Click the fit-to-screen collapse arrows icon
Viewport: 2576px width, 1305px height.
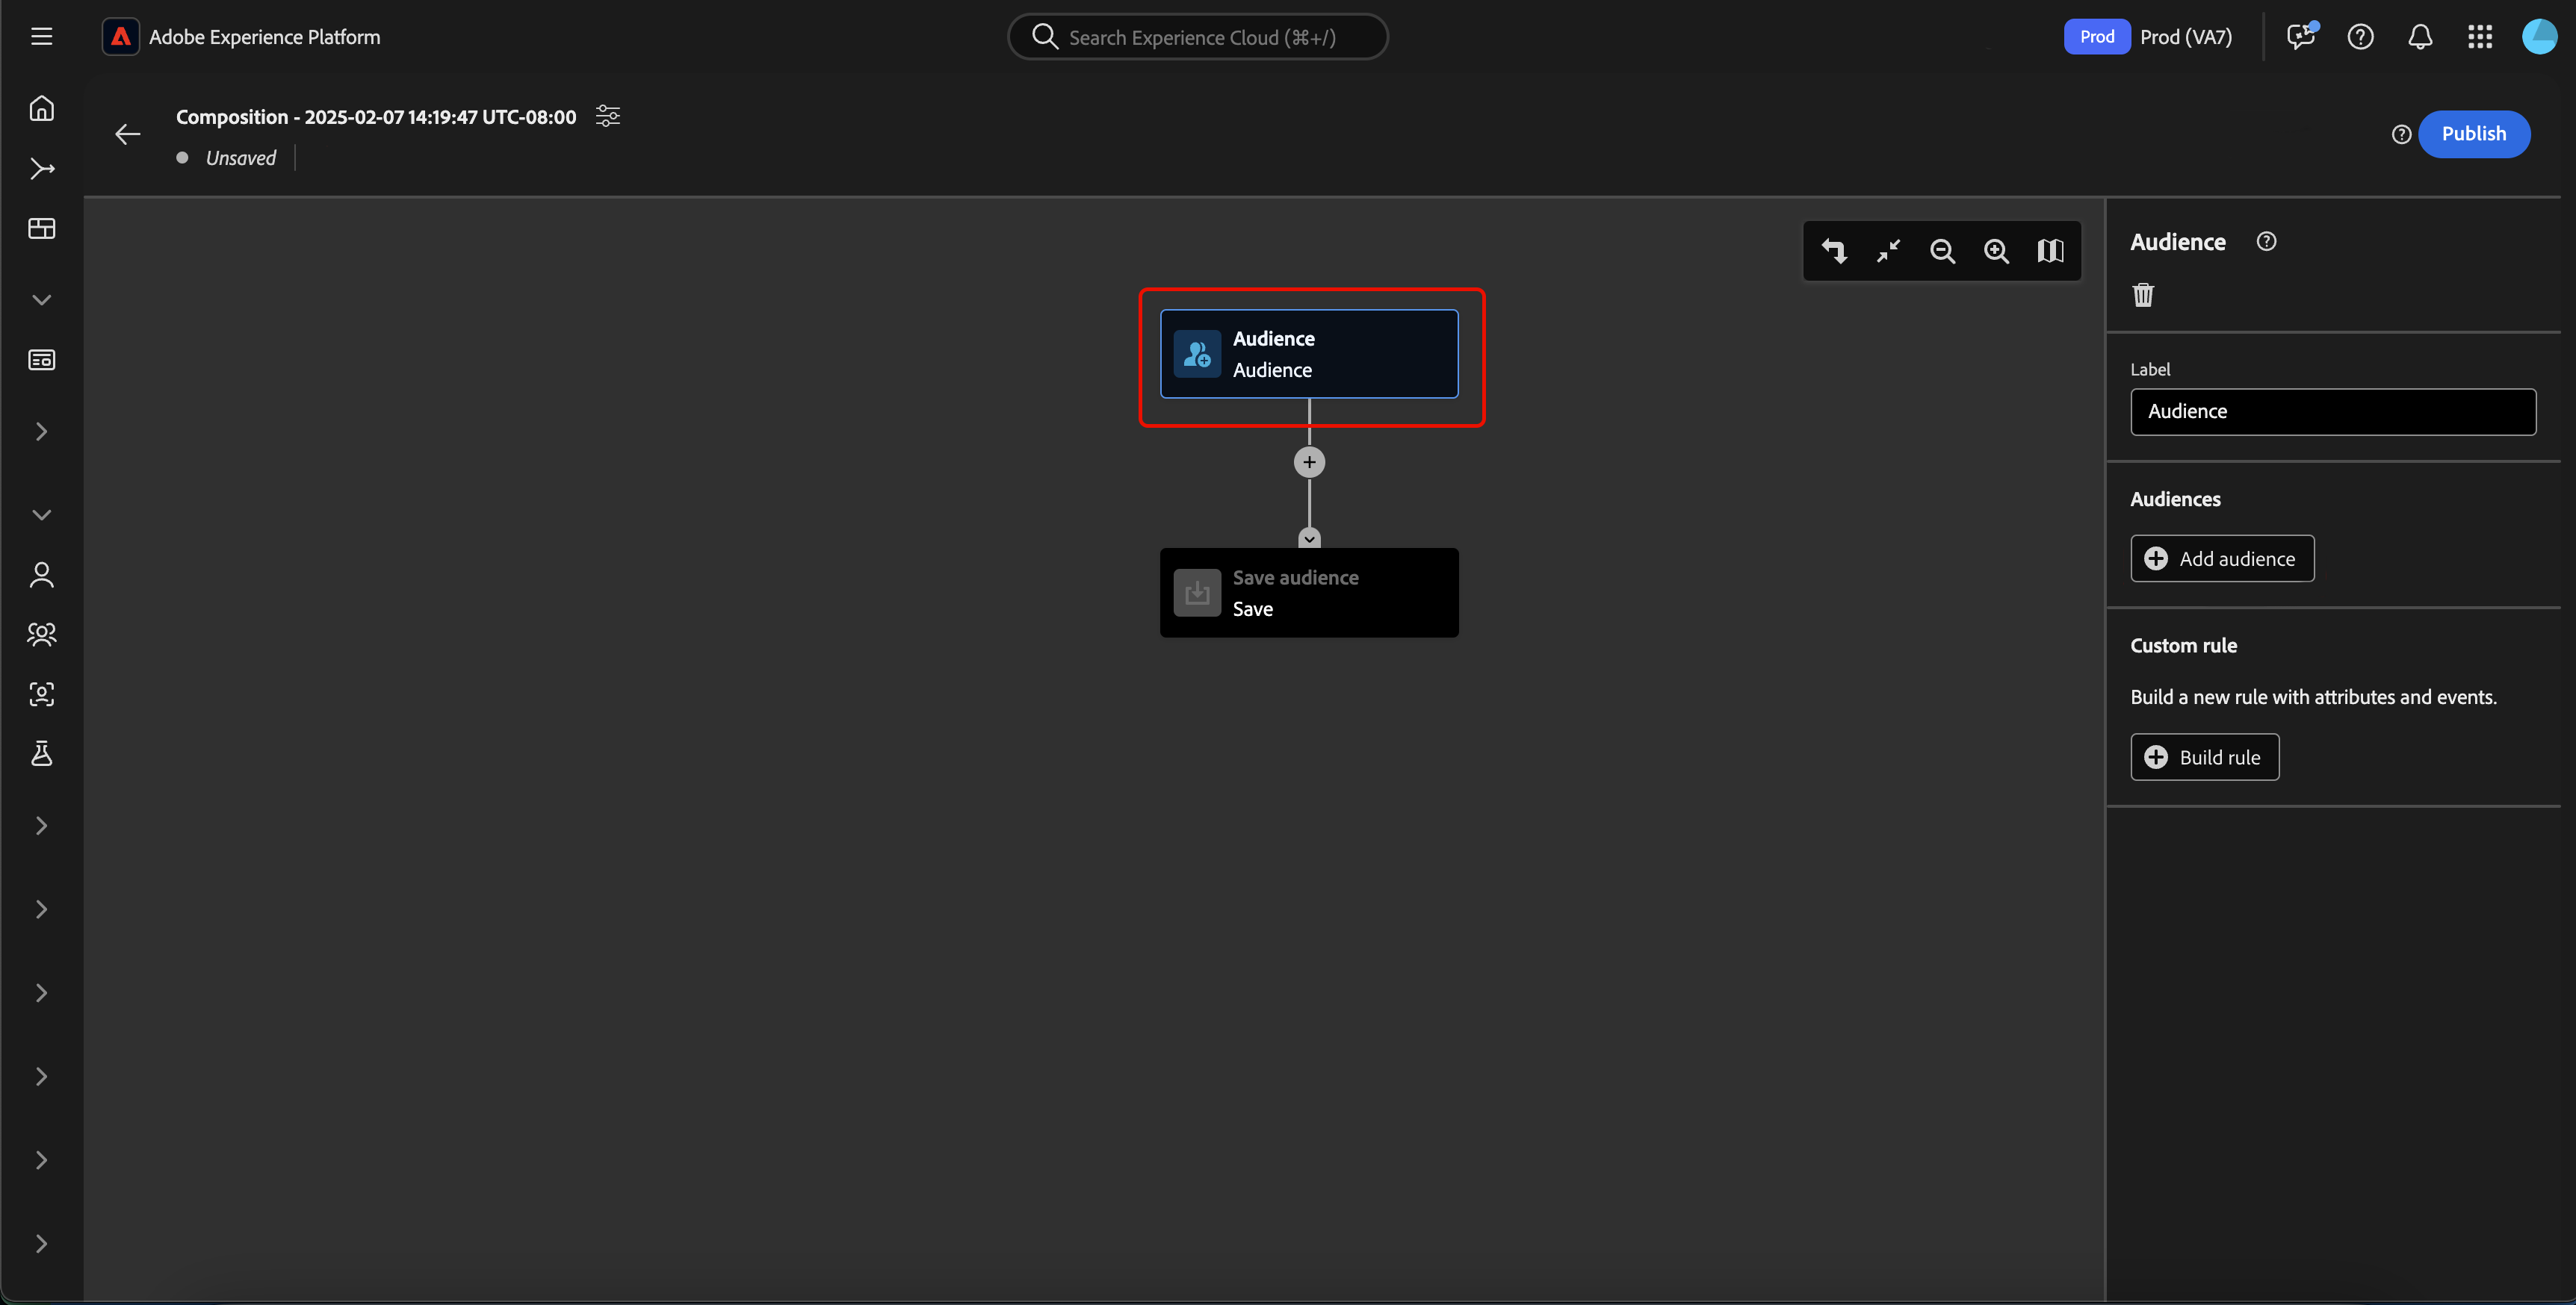pyautogui.click(x=1888, y=251)
